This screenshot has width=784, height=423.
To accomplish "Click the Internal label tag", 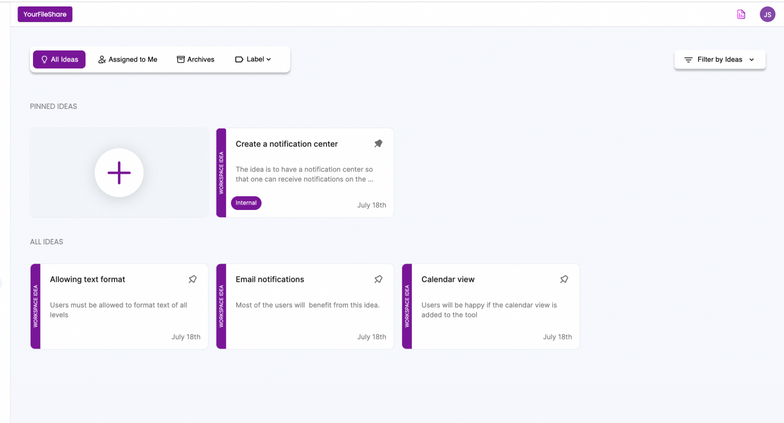I will coord(246,203).
